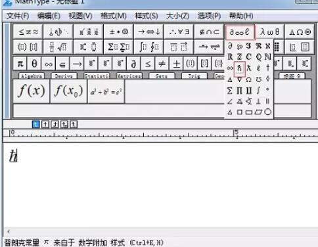Insert the parallelogram shape symbol
Screen dimensions: 318x247
point(258,112)
